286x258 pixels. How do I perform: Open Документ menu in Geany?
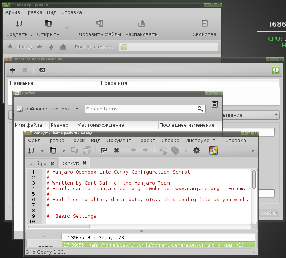coord(119,141)
